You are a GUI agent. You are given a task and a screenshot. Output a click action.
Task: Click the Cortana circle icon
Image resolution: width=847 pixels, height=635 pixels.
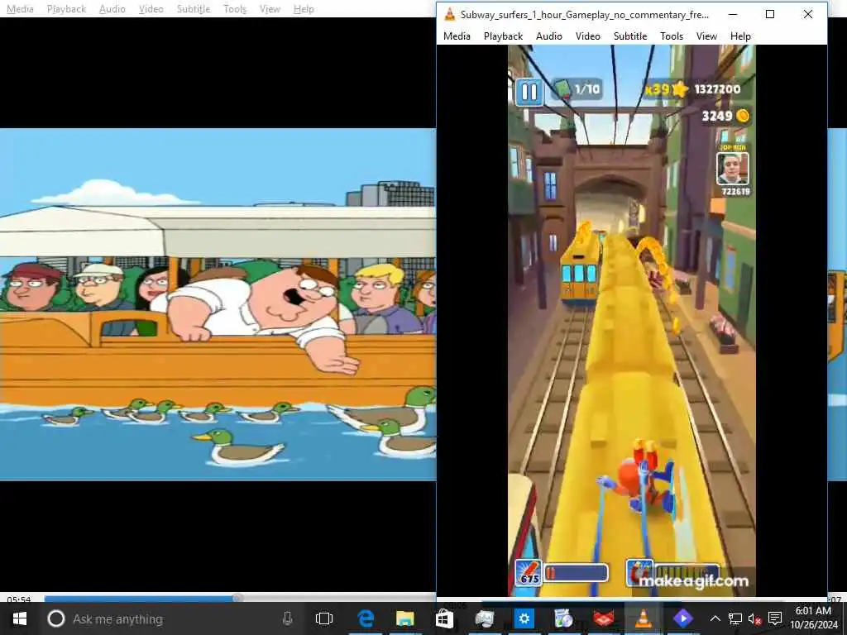pos(56,618)
